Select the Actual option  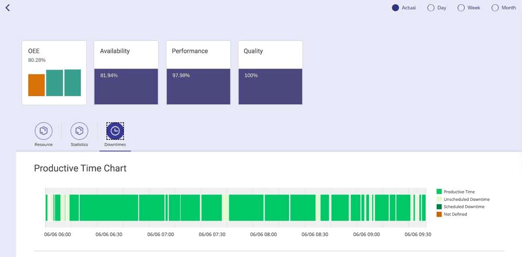(x=395, y=7)
